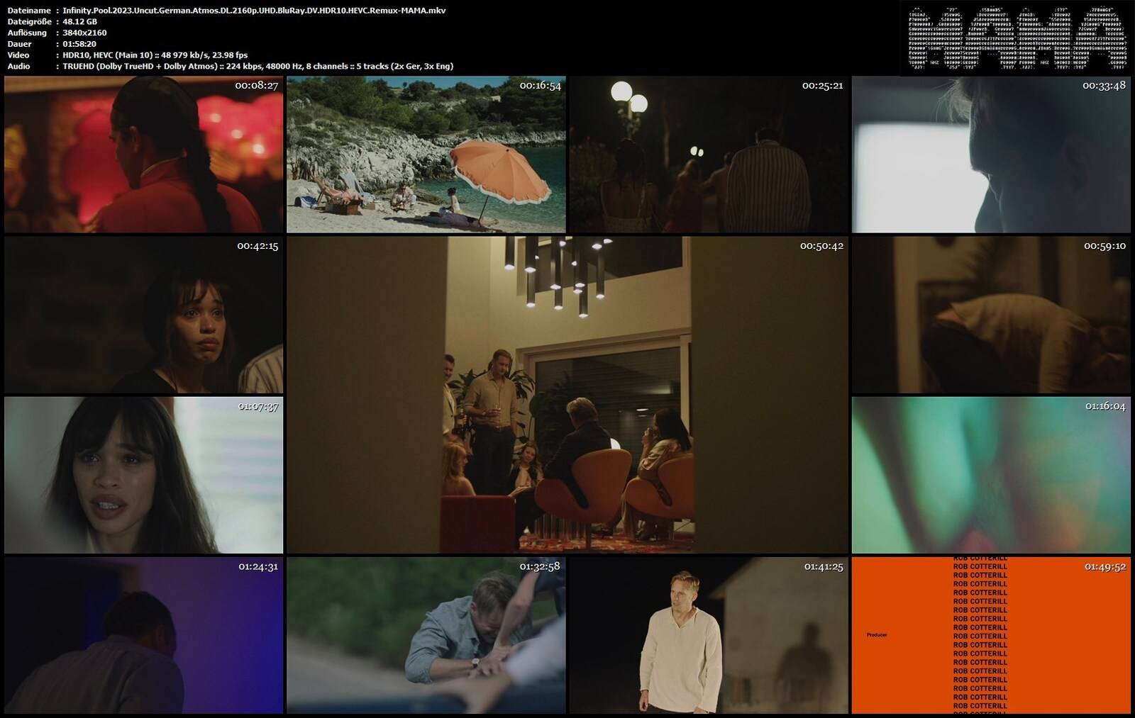Open the close-up thumbnail at 01:07:37

pos(143,475)
